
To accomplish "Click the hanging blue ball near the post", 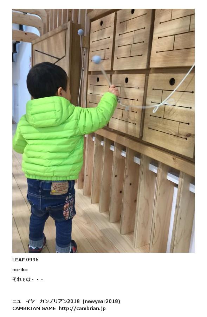I will tap(81, 32).
